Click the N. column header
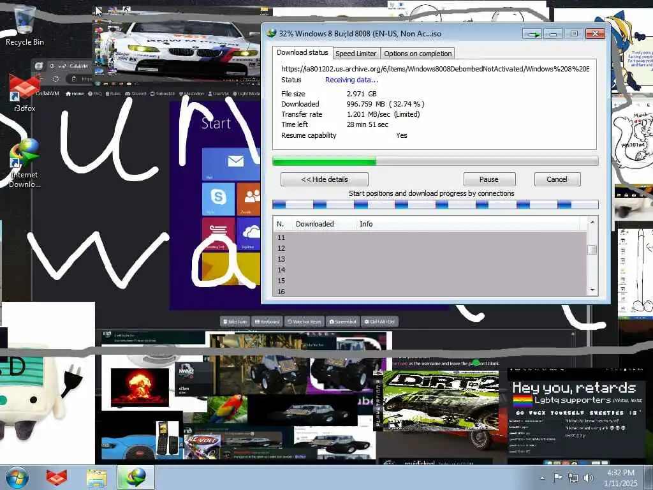653x490 pixels. 282,224
